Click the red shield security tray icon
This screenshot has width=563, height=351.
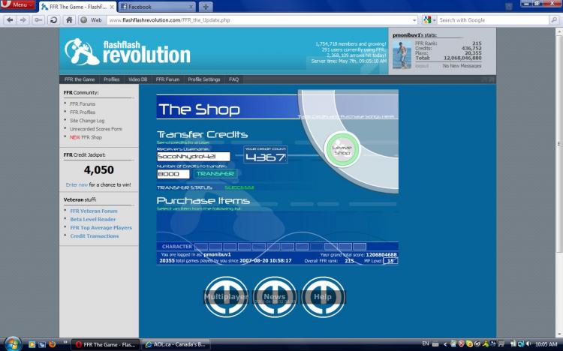(461, 344)
